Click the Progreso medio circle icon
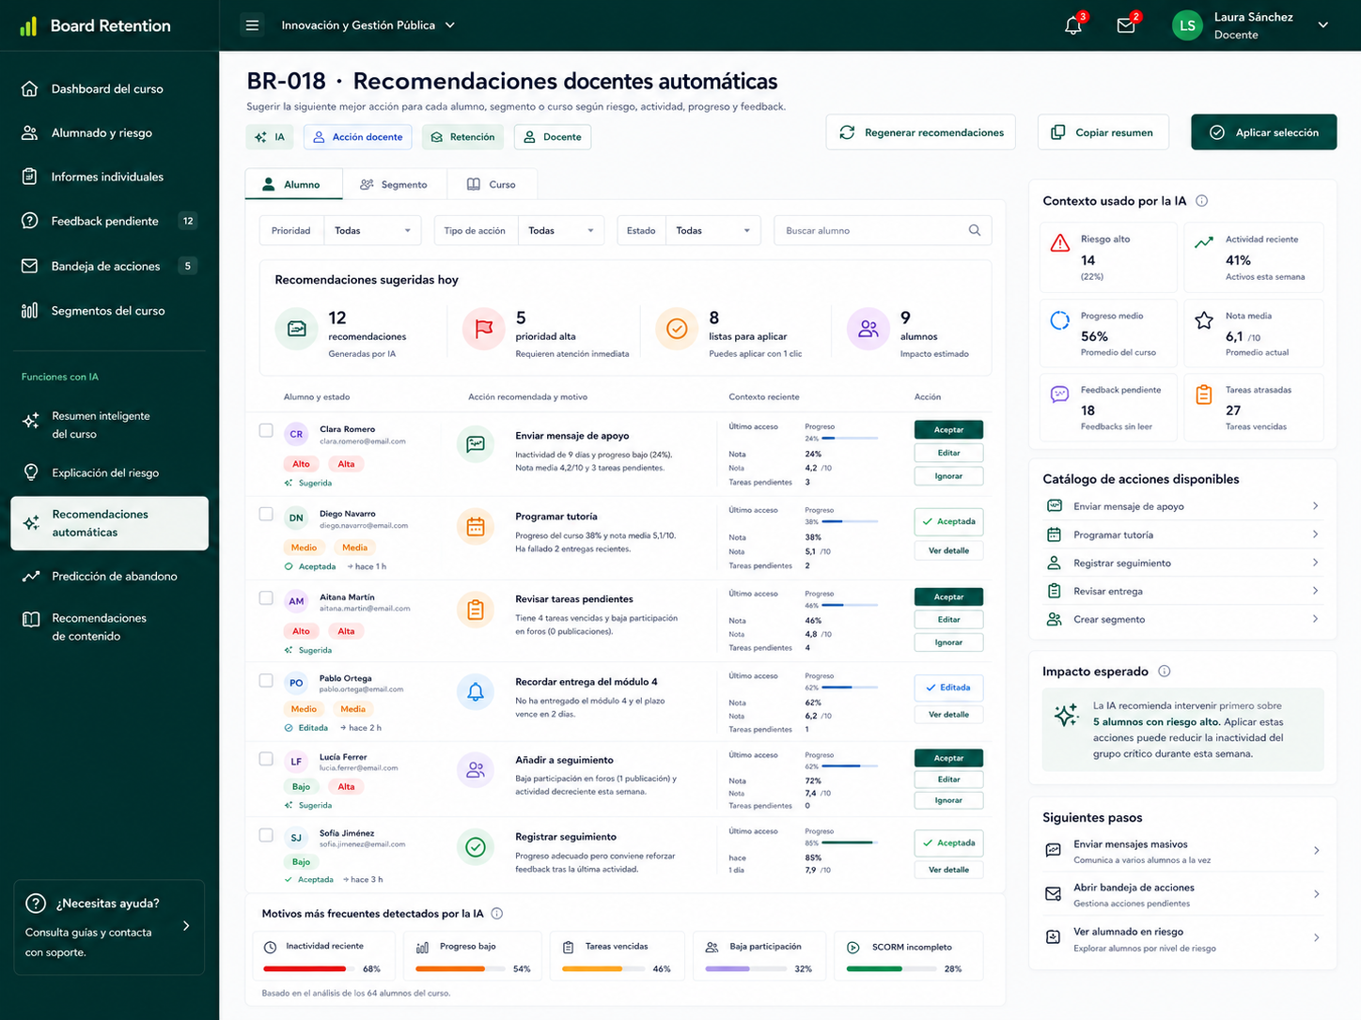This screenshot has width=1361, height=1020. click(x=1060, y=320)
